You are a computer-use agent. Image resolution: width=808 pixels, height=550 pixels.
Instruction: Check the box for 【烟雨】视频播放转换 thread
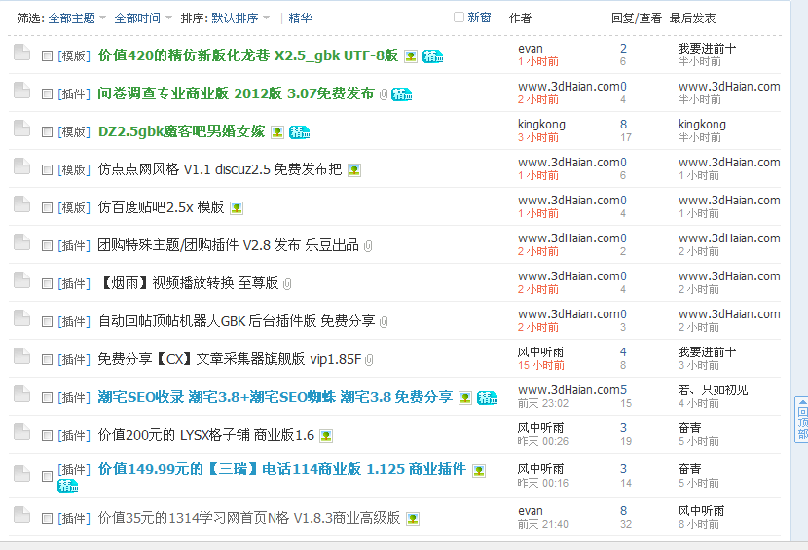47,283
